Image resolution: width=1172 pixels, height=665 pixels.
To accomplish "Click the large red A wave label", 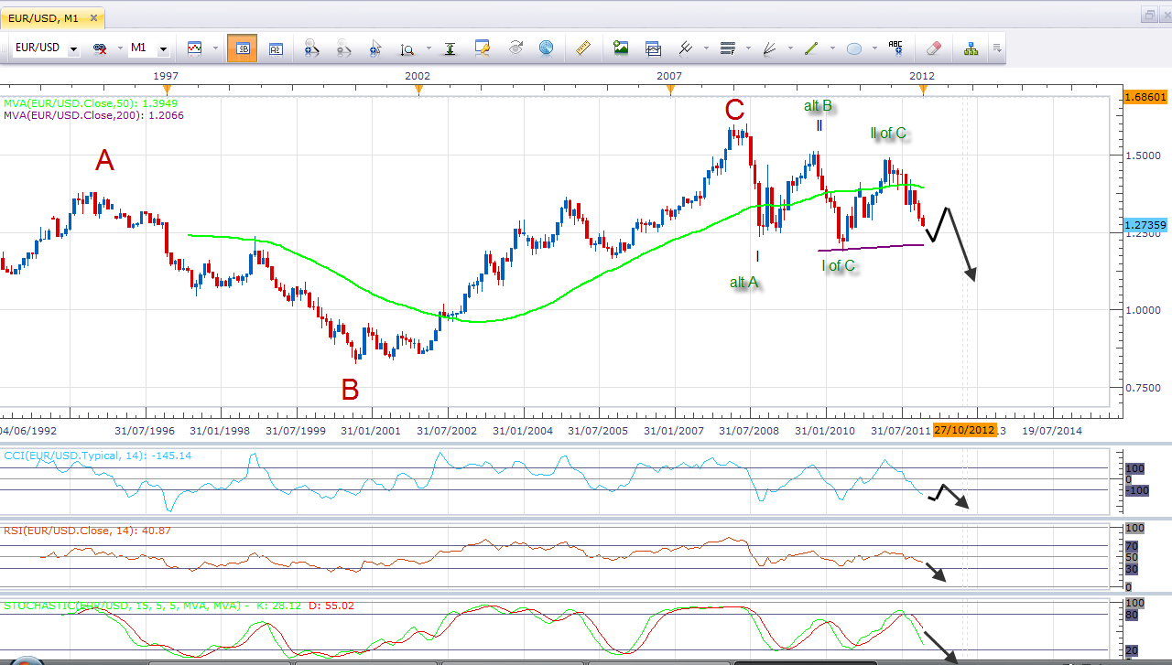I will pos(104,161).
